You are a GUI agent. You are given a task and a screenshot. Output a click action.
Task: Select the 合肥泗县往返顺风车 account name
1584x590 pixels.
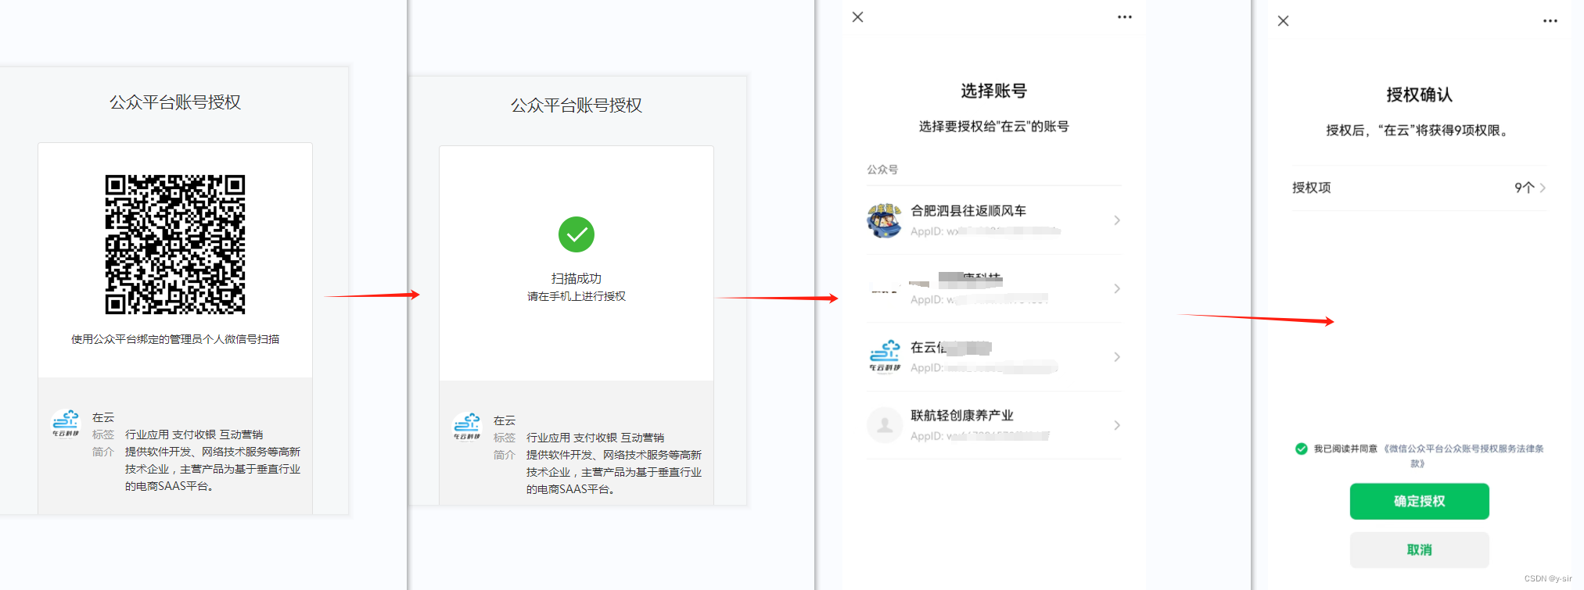(968, 210)
